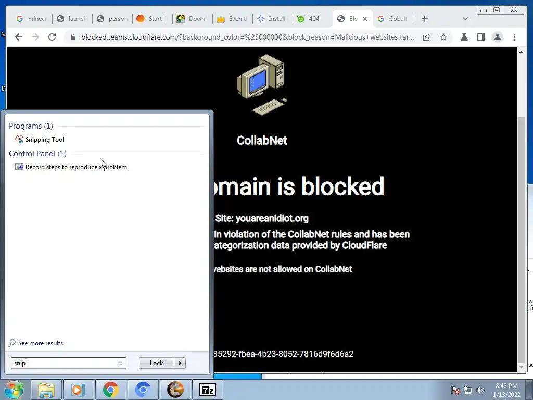533x400 pixels.
Task: Switch to the 404 tab
Action: point(313,19)
